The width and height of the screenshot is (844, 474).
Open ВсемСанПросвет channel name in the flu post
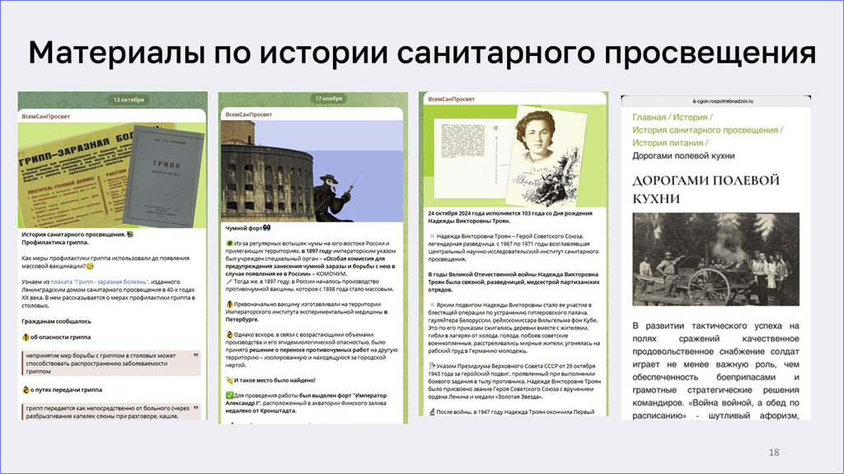[46, 116]
